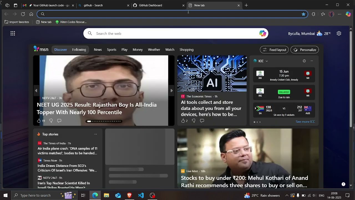Viewport: 355px width, 200px height.
Task: Open comments on NEET UG story
Action: [x=59, y=121]
